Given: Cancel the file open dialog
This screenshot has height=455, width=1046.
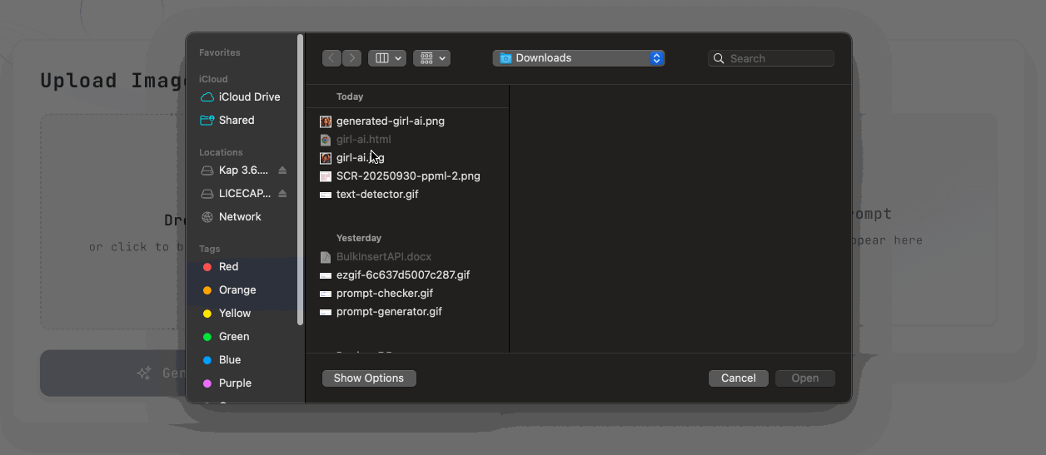Looking at the screenshot, I should pos(738,378).
